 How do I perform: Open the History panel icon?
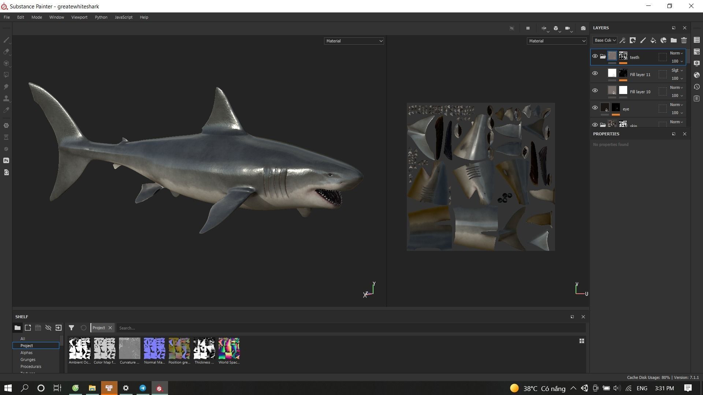coord(697,87)
